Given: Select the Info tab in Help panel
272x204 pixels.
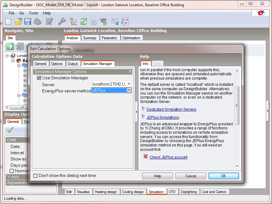Looking at the screenshot, I should tap(146, 64).
